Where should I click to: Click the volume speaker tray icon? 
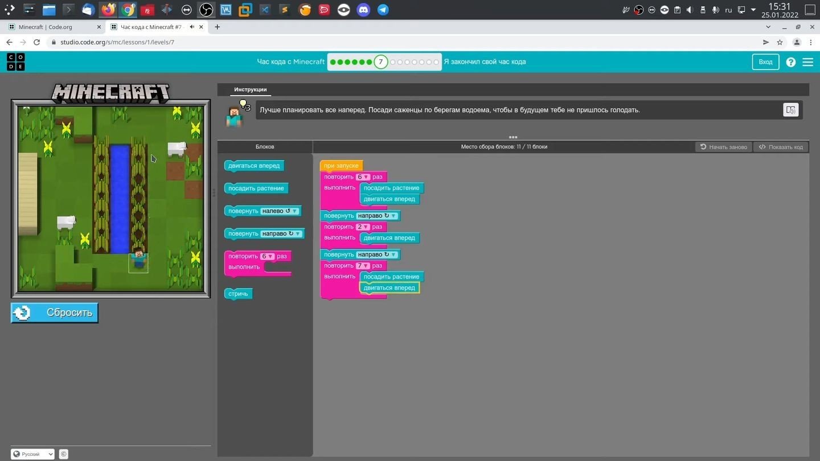pos(690,10)
